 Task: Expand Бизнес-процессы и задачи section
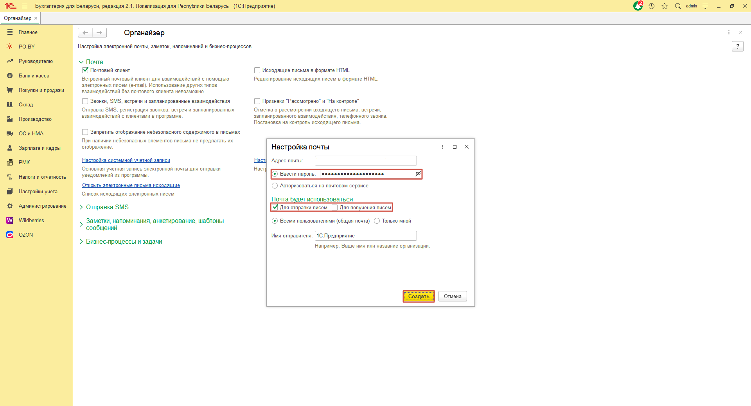[124, 242]
